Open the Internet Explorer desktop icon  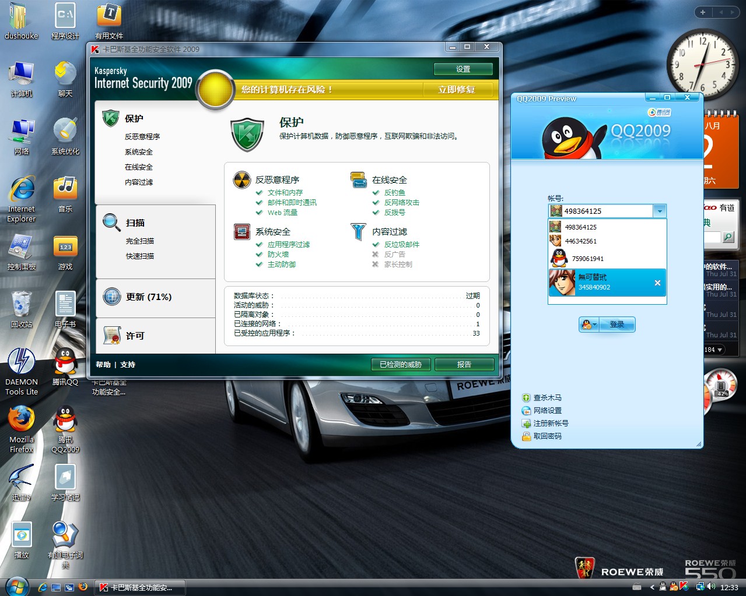pyautogui.click(x=22, y=200)
